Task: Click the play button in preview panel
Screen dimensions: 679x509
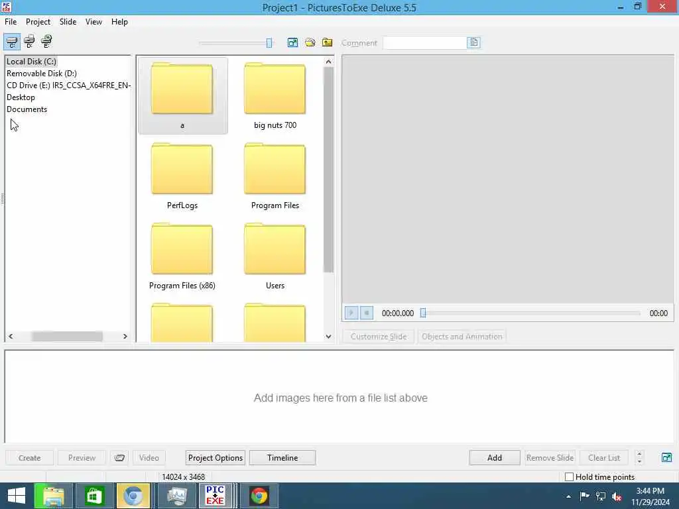Action: (x=351, y=313)
